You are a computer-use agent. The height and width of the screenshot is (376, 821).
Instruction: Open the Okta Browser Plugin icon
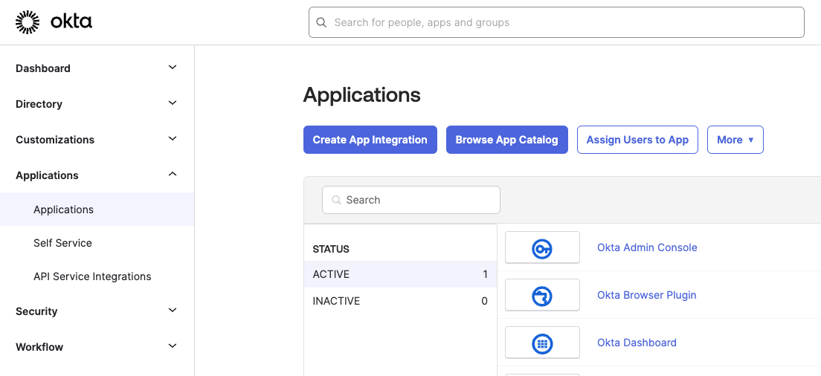coord(542,295)
